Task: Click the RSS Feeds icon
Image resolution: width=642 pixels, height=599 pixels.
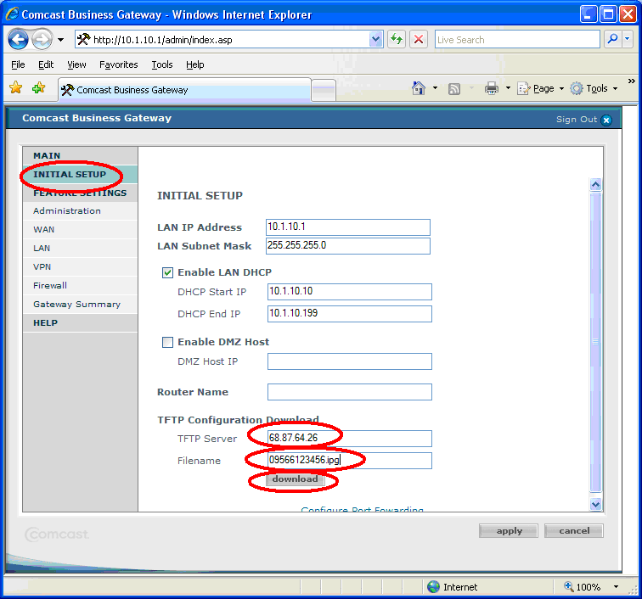Action: coord(454,88)
